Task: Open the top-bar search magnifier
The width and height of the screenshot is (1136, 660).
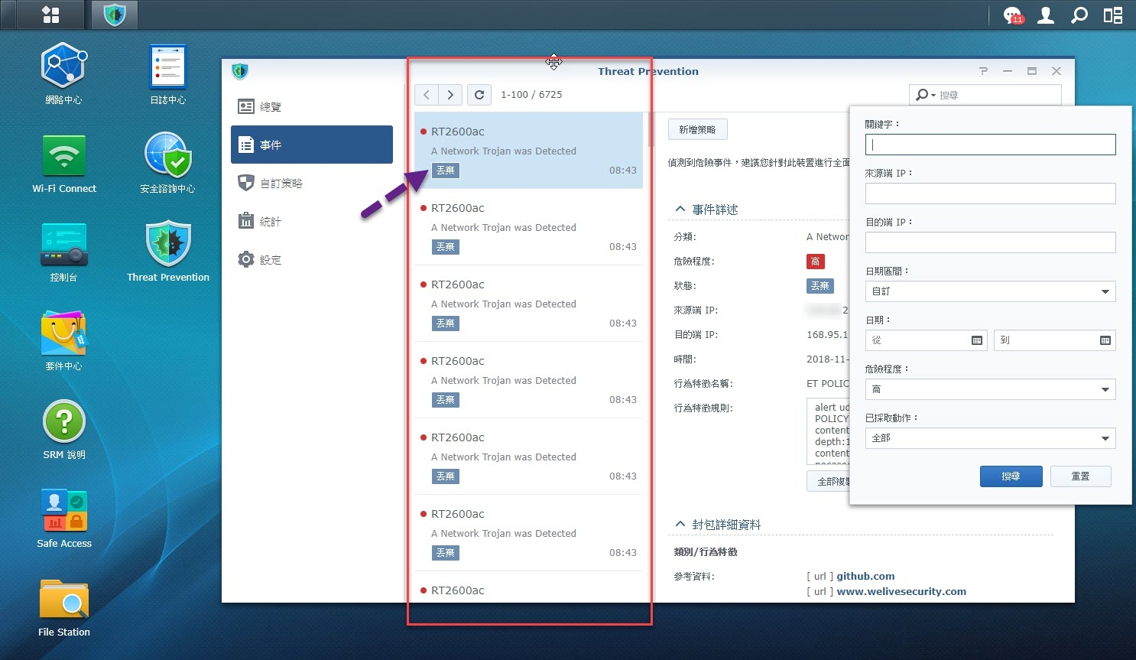Action: tap(1079, 15)
